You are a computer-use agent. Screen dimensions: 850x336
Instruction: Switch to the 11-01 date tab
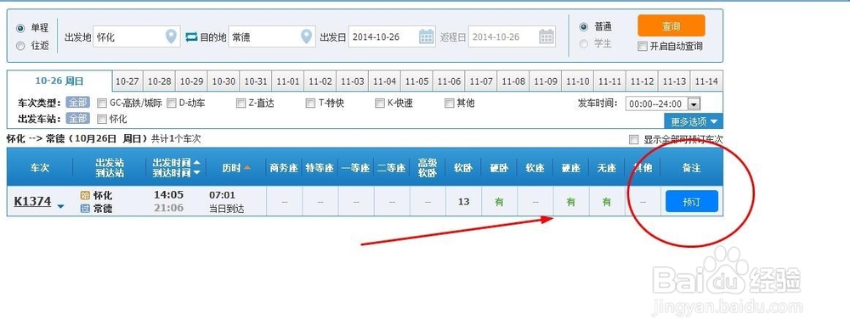pyautogui.click(x=288, y=81)
